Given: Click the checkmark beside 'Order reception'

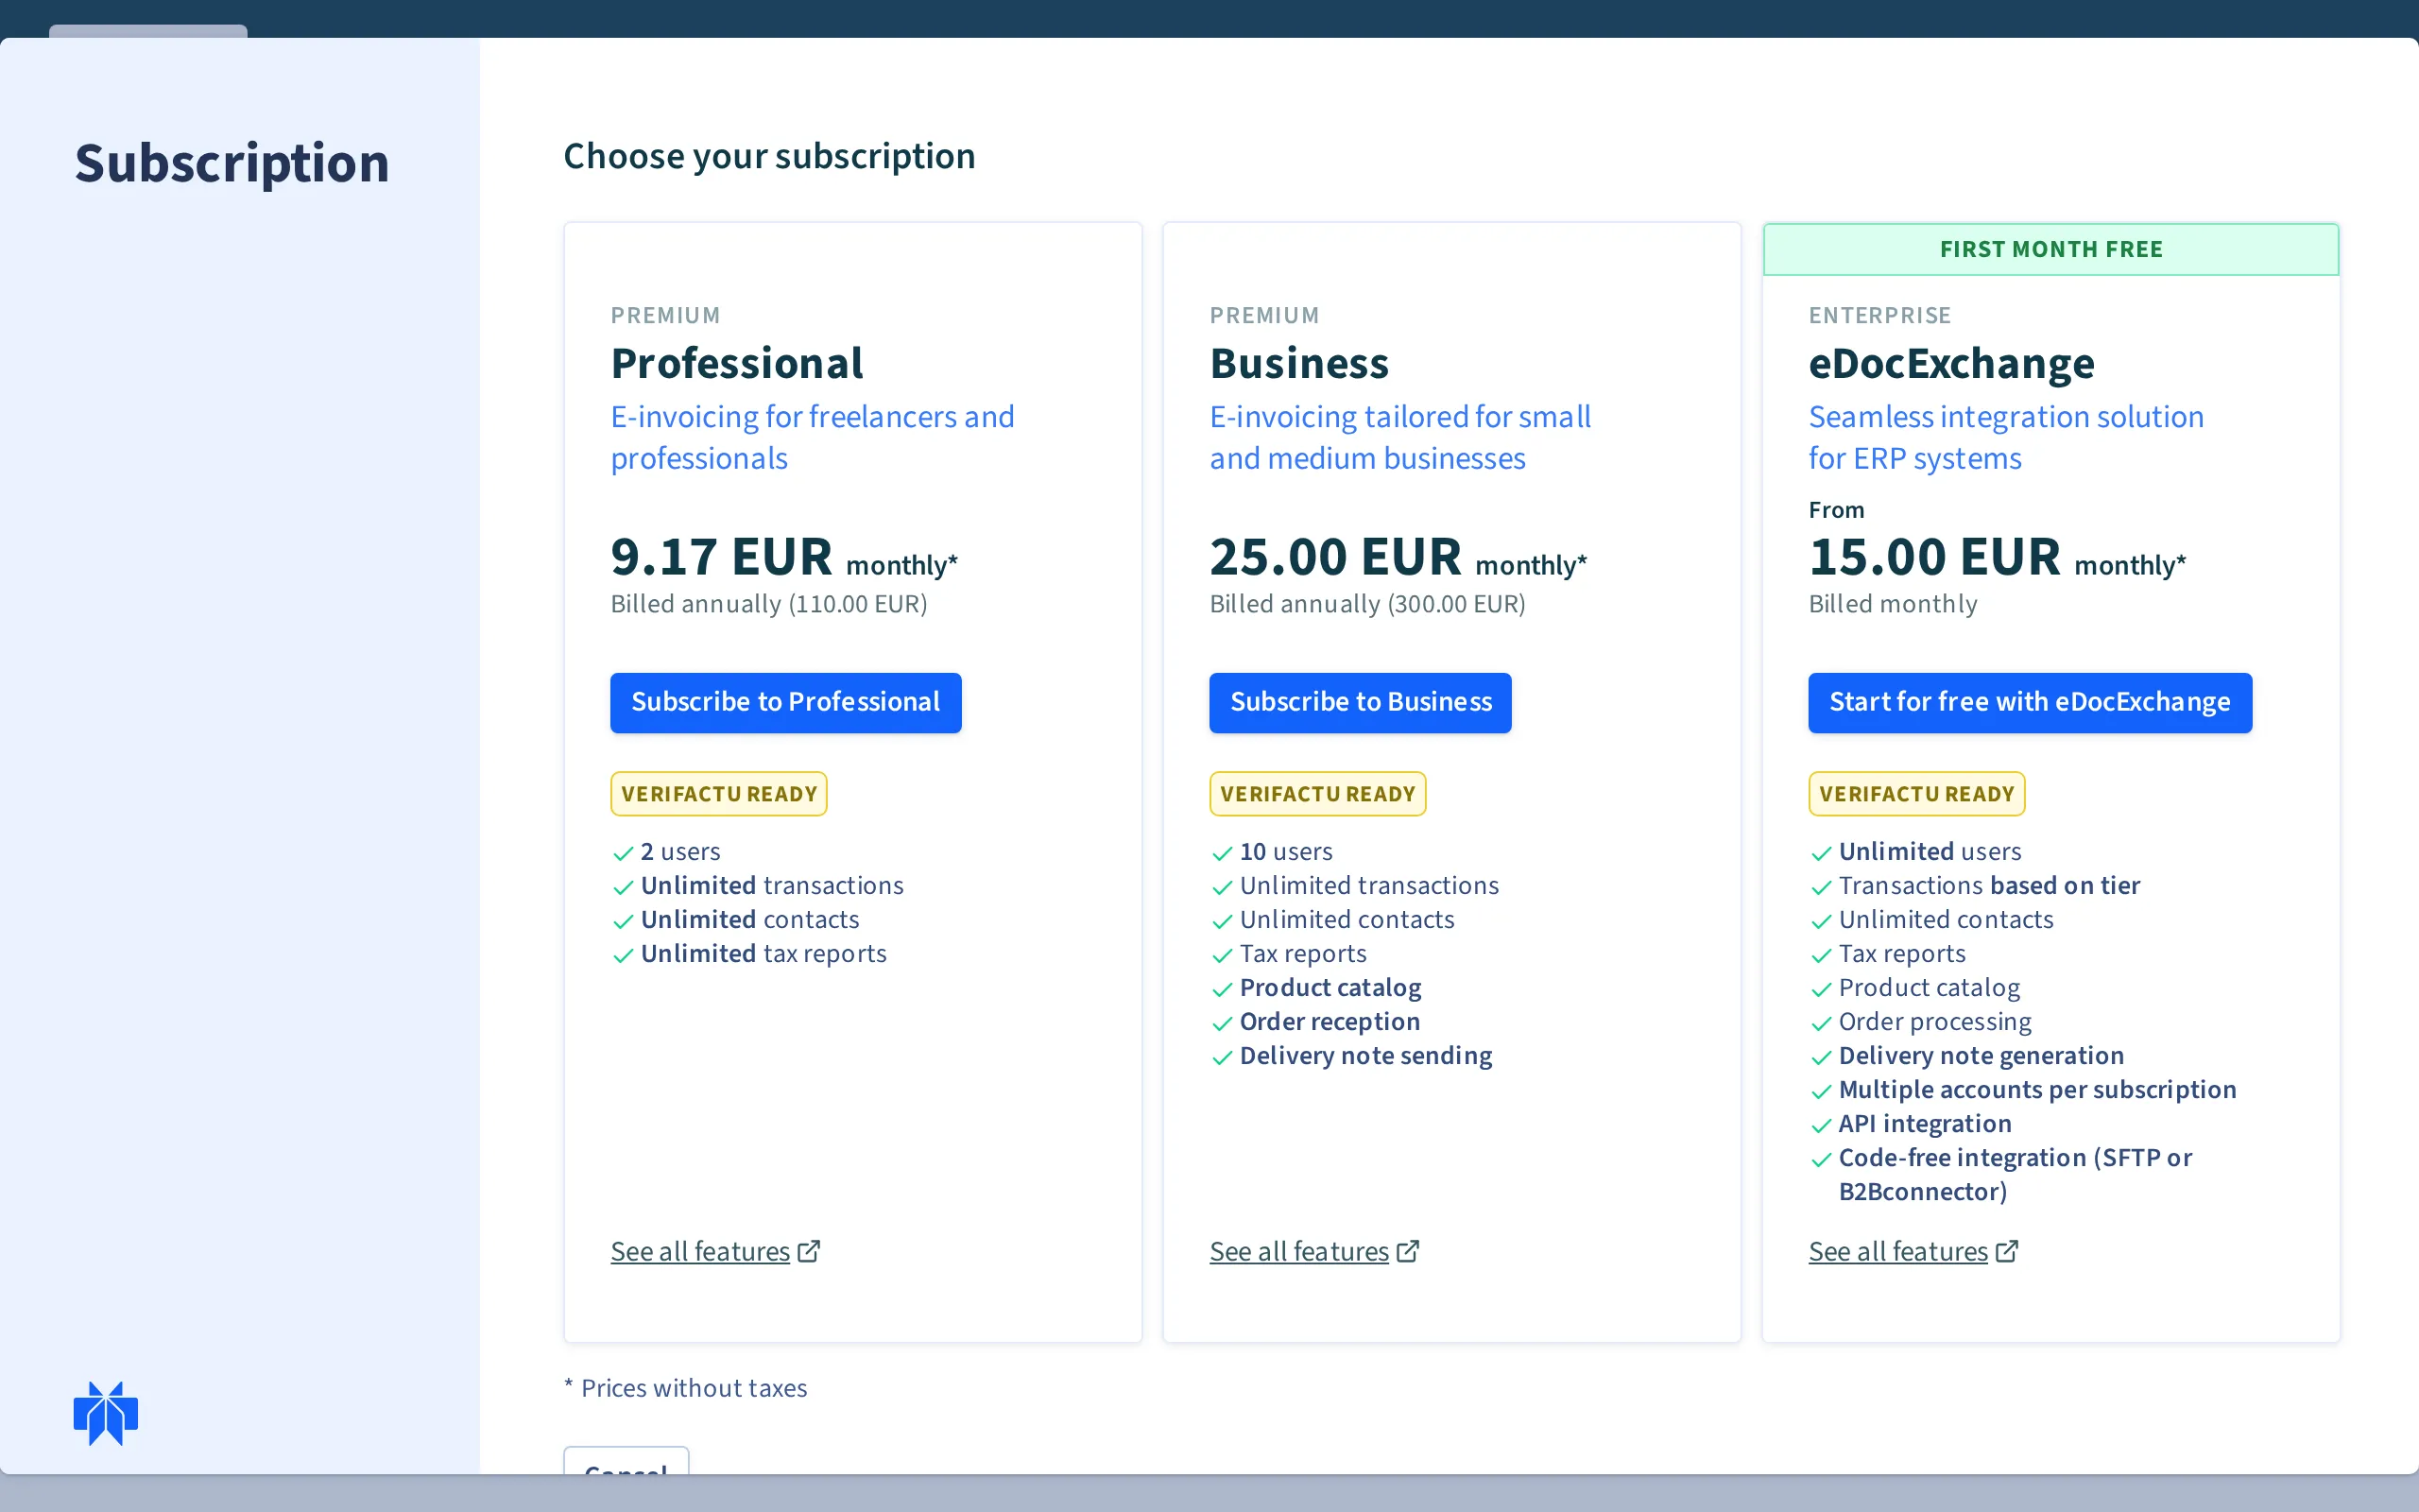Looking at the screenshot, I should point(1222,1023).
